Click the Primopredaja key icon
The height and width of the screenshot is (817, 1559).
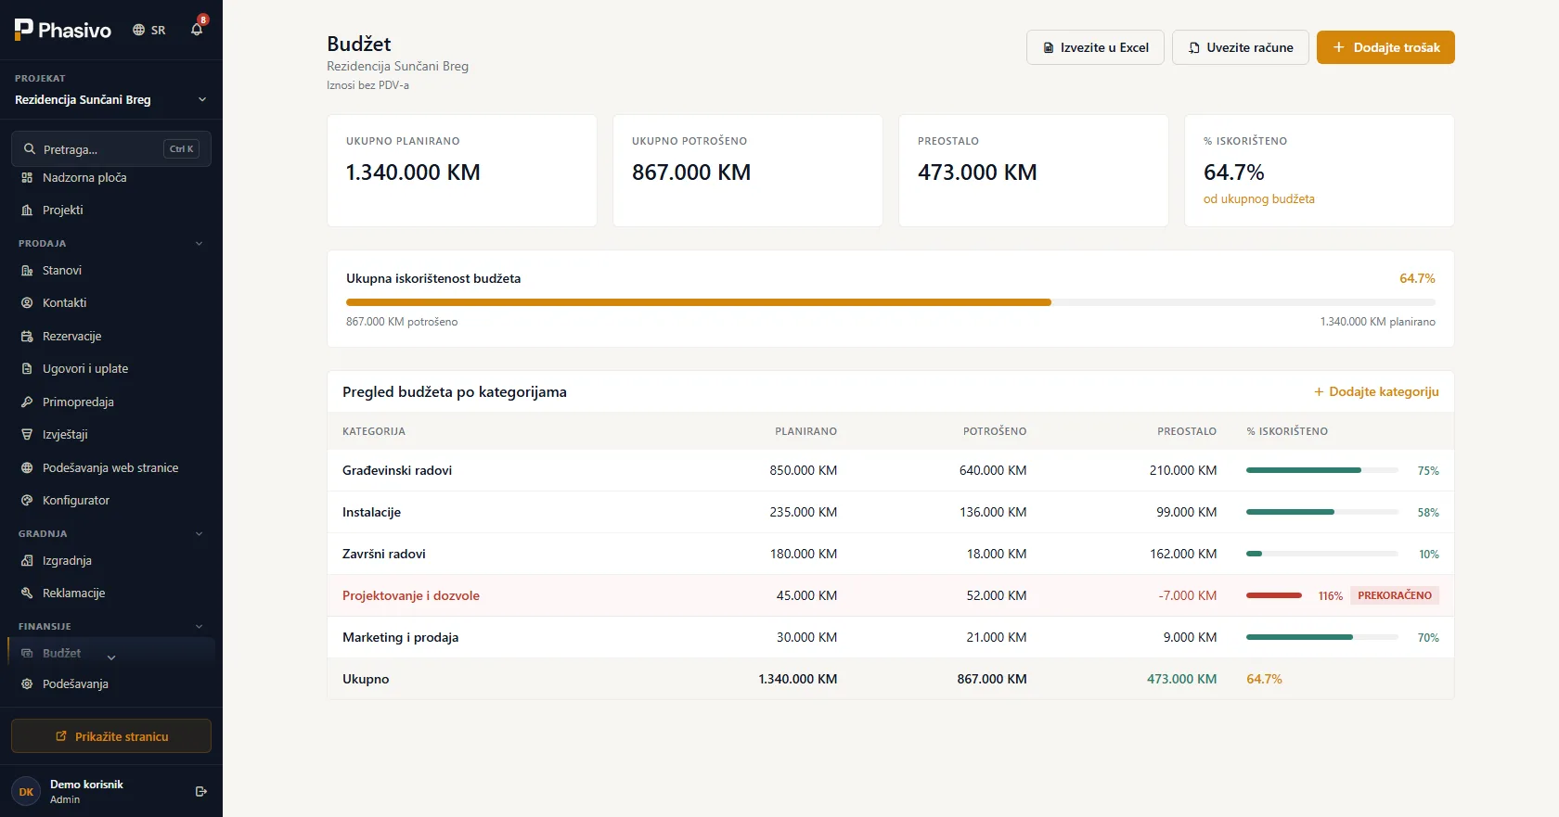click(x=27, y=402)
